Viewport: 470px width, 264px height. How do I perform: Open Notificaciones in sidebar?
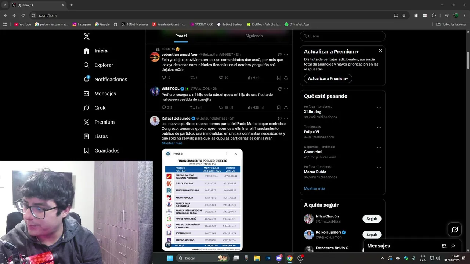pos(105,79)
